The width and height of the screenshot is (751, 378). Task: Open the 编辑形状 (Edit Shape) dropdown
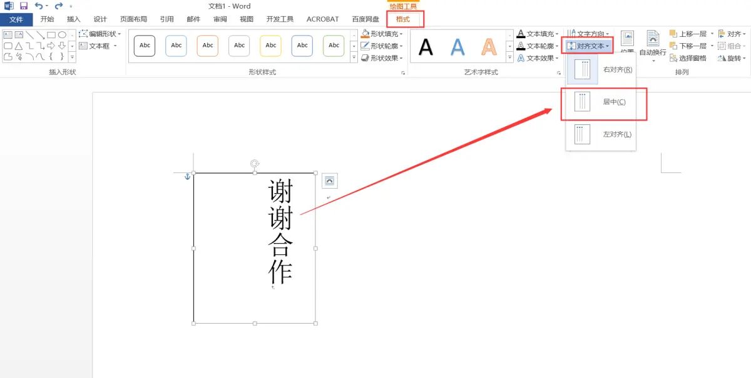(x=100, y=33)
